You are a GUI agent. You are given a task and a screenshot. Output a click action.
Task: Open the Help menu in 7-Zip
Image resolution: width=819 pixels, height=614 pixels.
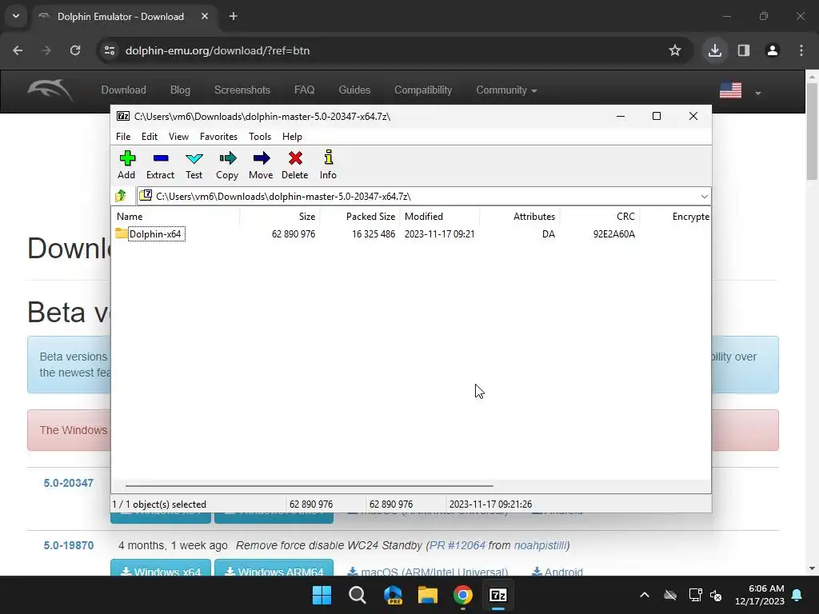pyautogui.click(x=292, y=136)
